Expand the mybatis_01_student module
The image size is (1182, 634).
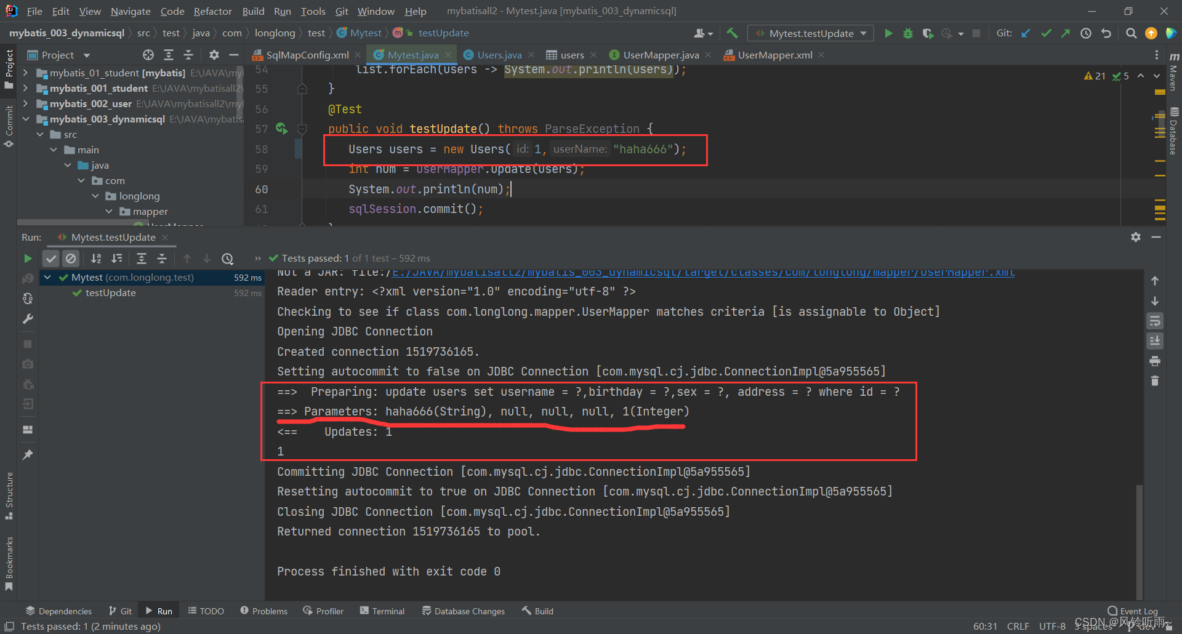pyautogui.click(x=25, y=73)
